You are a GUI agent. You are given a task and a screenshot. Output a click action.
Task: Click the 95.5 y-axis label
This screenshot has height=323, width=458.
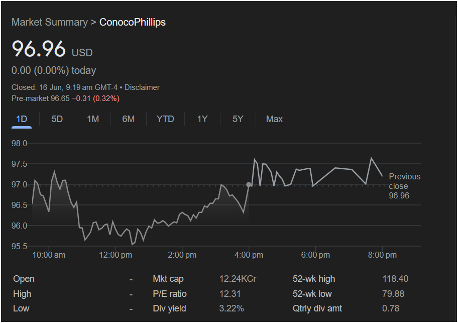[19, 246]
